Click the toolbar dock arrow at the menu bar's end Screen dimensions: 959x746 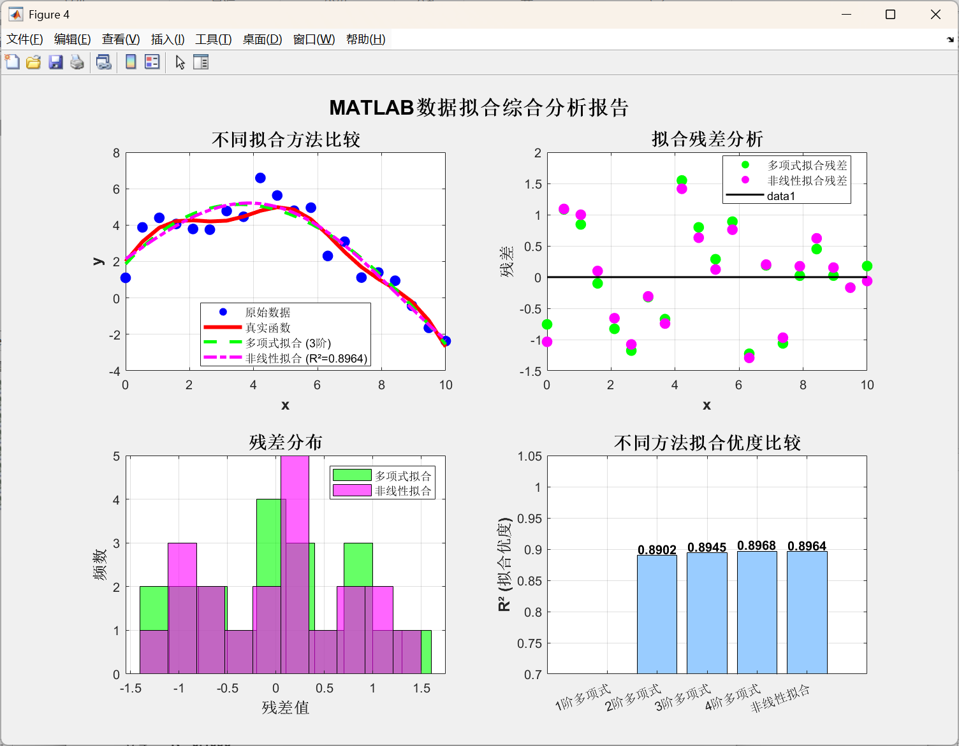(x=950, y=39)
